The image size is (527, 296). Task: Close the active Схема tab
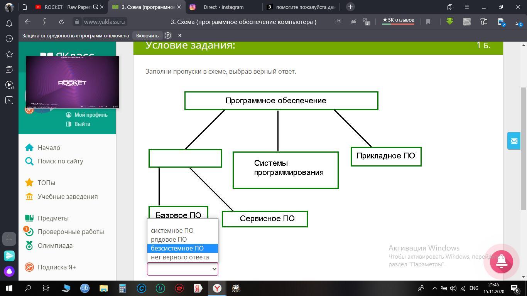[179, 7]
